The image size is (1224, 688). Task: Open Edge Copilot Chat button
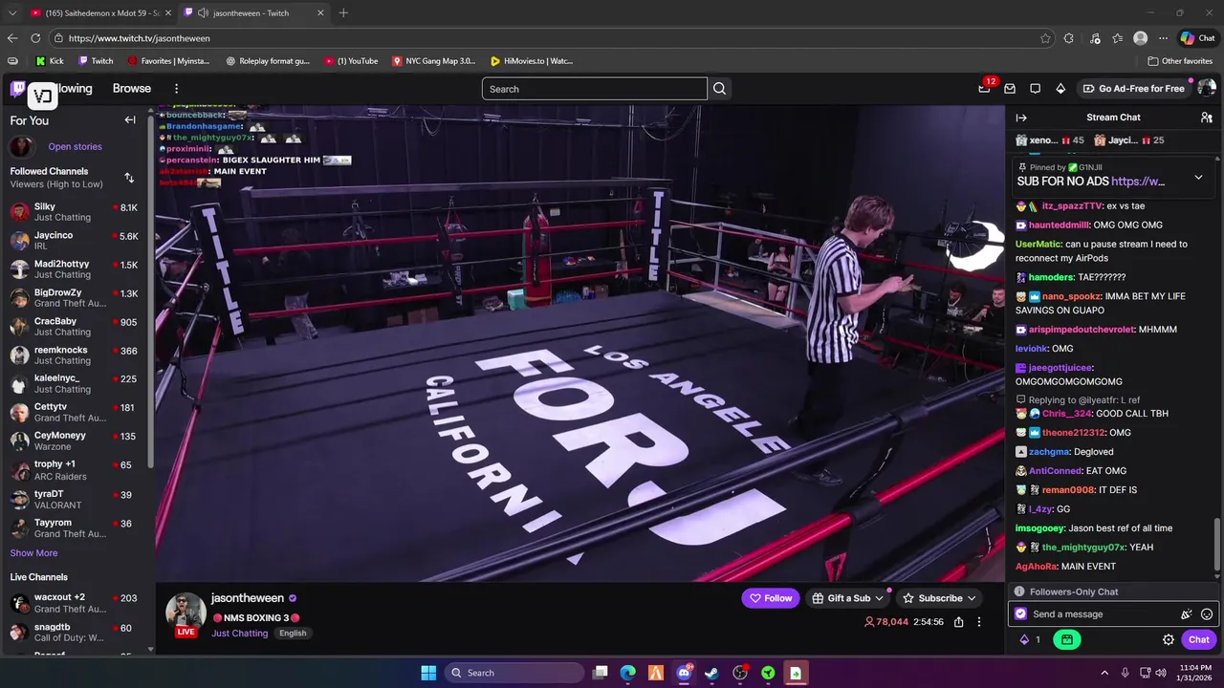[x=1197, y=38]
